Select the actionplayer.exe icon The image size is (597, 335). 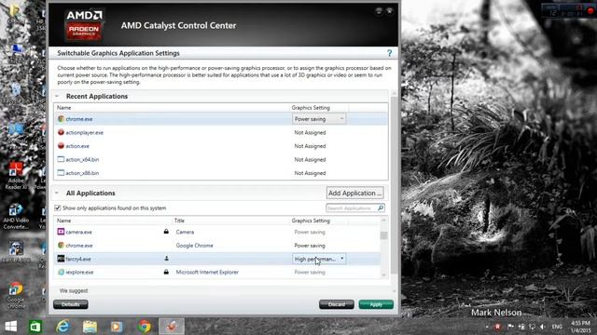(61, 132)
